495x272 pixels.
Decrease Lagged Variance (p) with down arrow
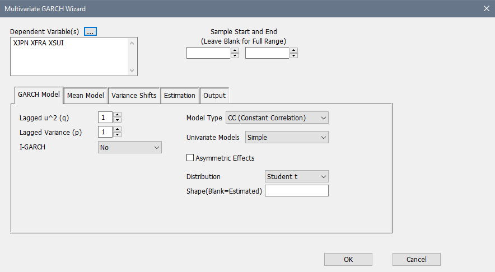(118, 134)
